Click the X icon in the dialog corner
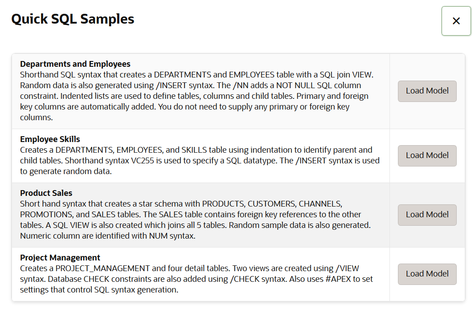 coord(456,20)
